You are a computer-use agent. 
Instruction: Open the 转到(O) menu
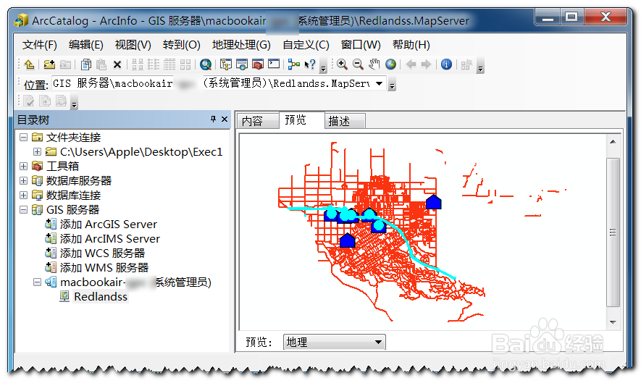tap(182, 45)
